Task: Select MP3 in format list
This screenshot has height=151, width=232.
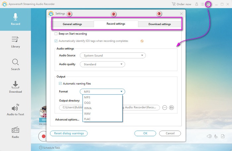Action: click(102, 97)
